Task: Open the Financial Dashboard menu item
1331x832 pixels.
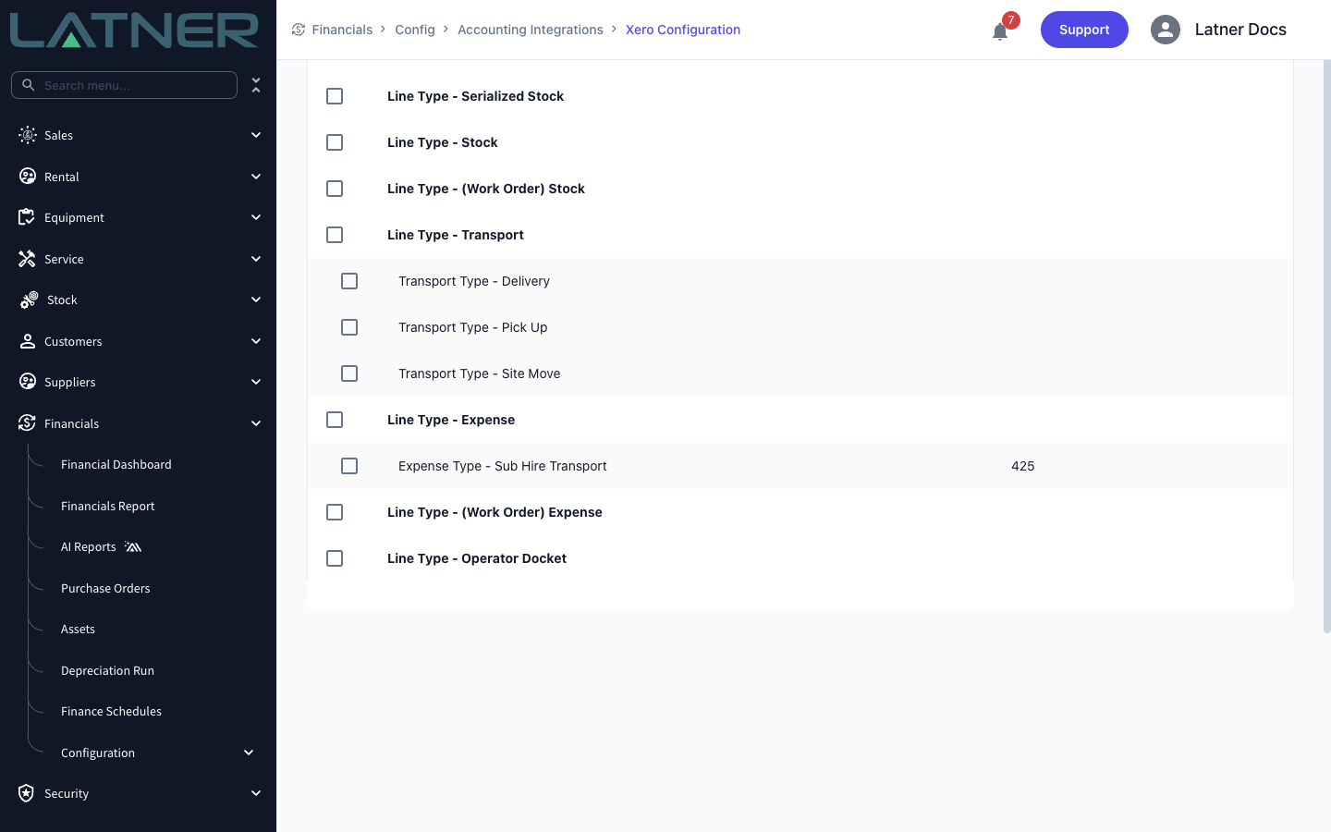Action: 116,465
